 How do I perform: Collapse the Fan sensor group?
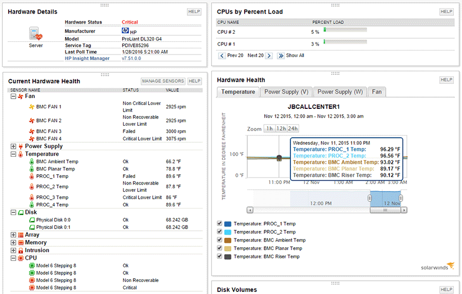pos(13,96)
